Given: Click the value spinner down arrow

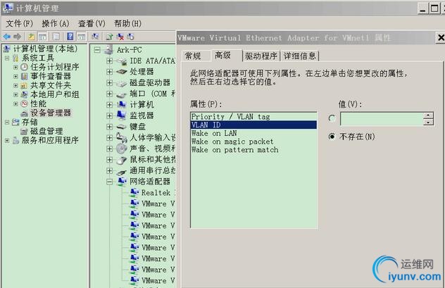Looking at the screenshot, I should [428, 123].
